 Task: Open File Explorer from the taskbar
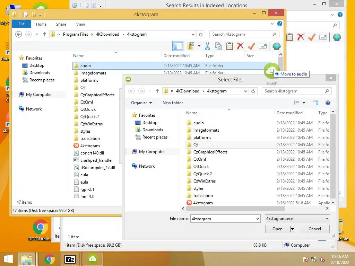[27, 259]
